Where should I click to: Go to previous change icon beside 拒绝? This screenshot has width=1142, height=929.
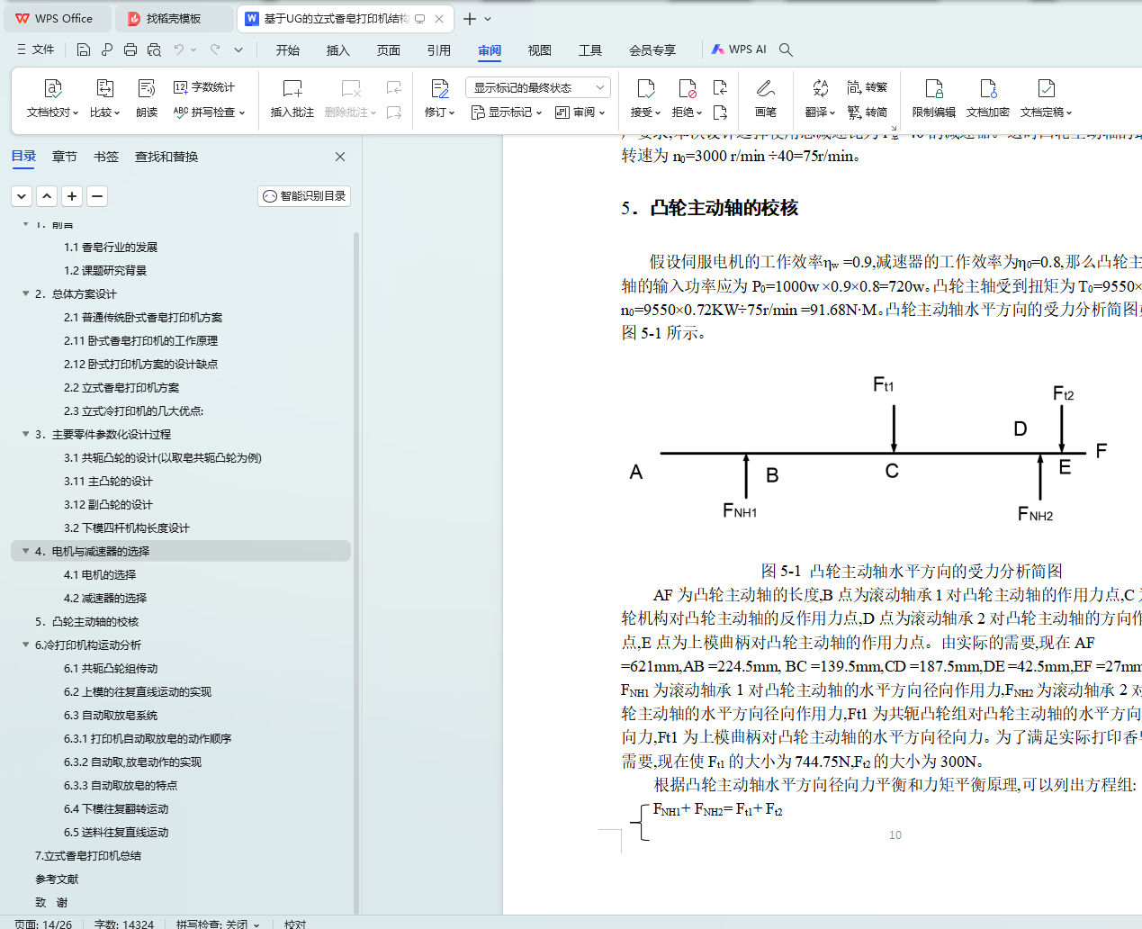720,87
